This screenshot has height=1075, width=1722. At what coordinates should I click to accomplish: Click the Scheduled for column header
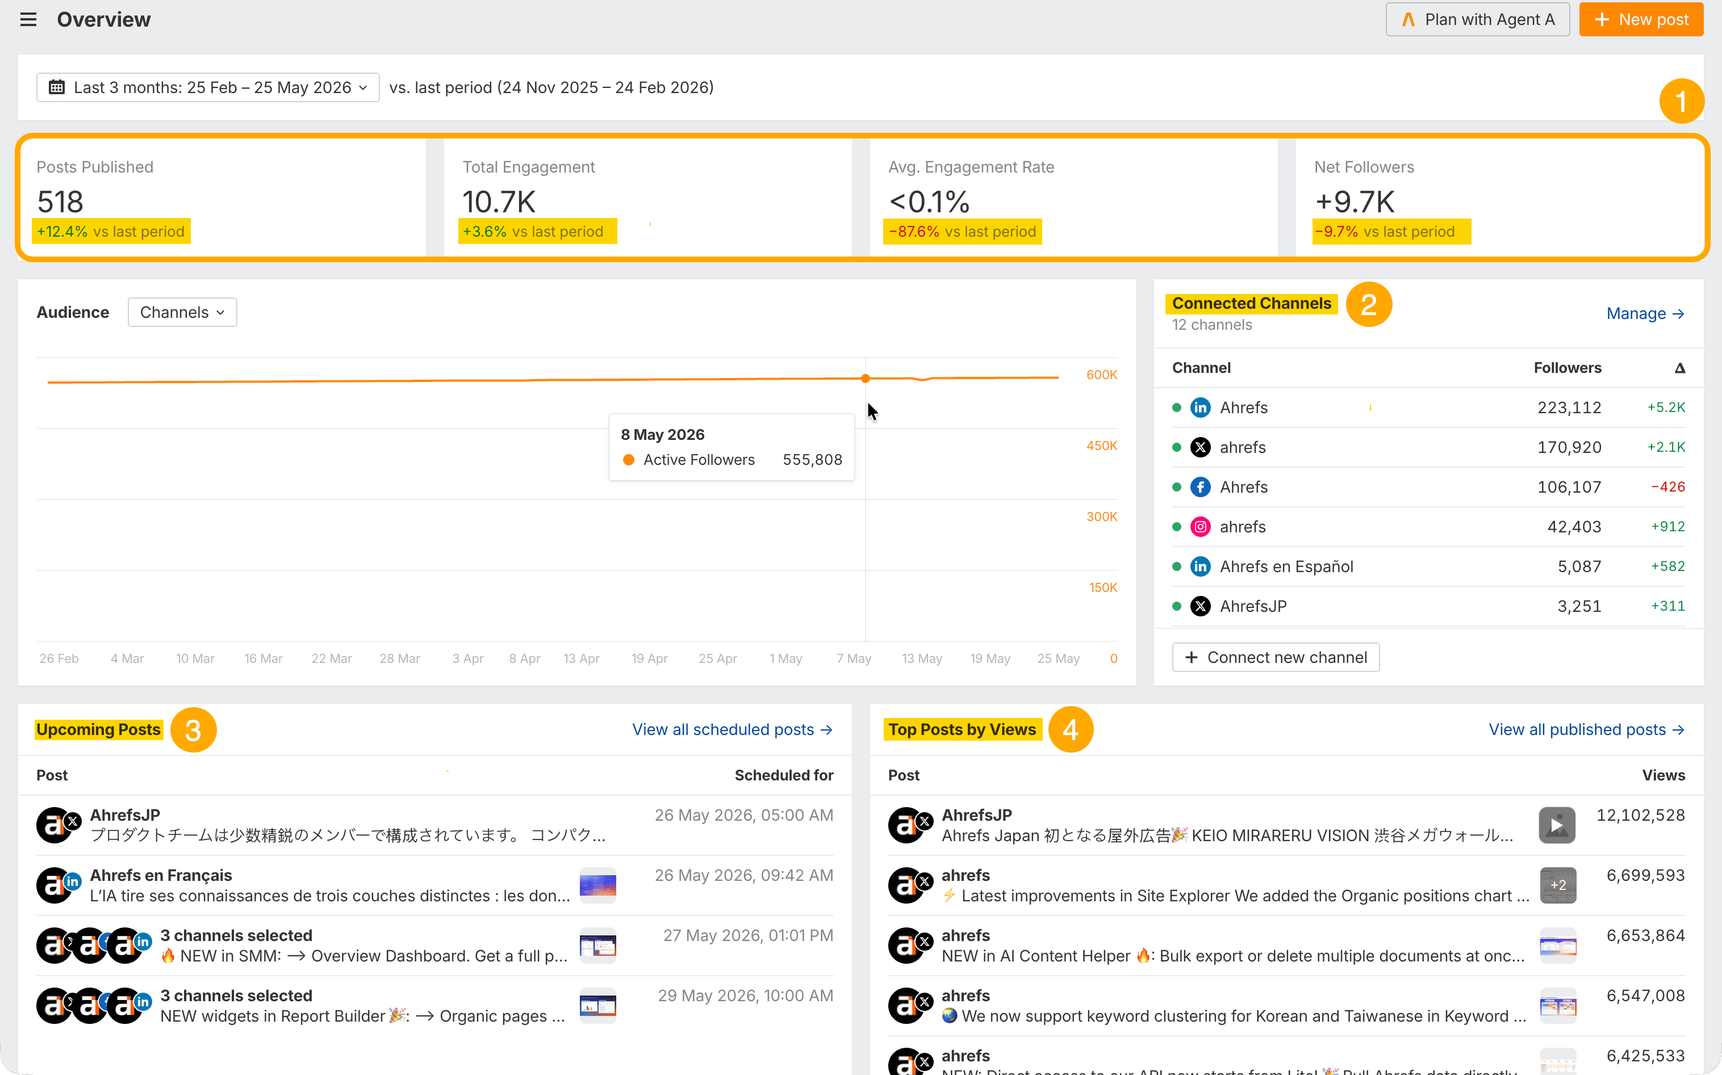(783, 775)
